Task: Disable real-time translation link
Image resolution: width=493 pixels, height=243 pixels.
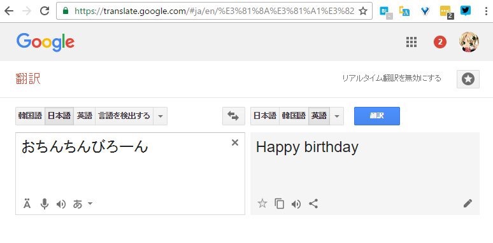Action: tap(392, 78)
